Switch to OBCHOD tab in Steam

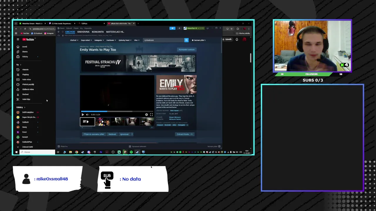70,32
